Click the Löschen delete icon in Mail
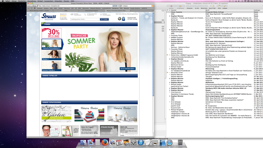The image size is (263, 148). [171, 6]
